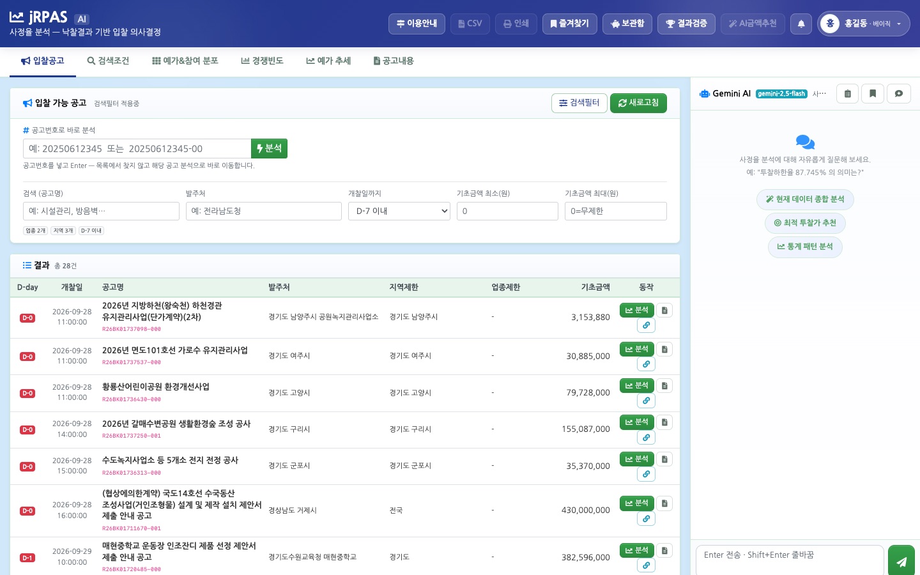
Task: Open the 검색필터 filter button
Action: pyautogui.click(x=579, y=103)
